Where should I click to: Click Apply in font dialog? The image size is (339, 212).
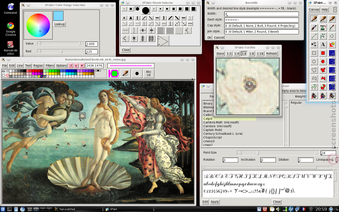[215, 202]
